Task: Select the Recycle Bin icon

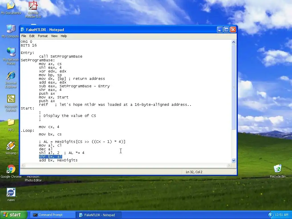Action: click(x=278, y=171)
